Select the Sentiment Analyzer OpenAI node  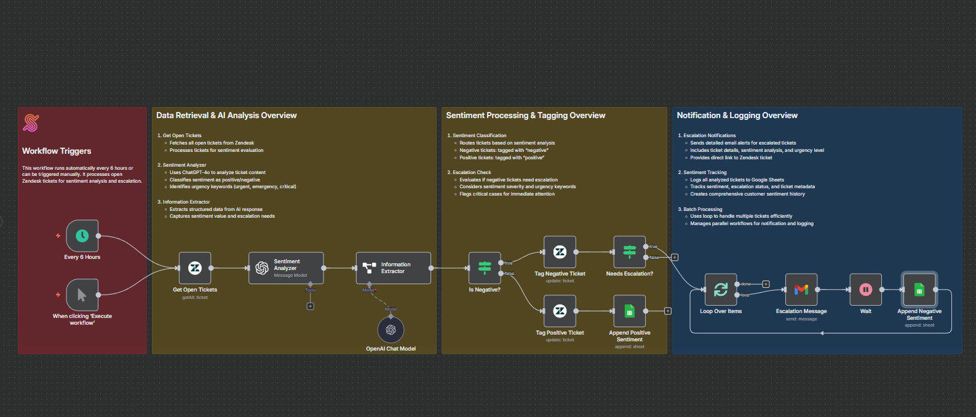click(x=286, y=268)
